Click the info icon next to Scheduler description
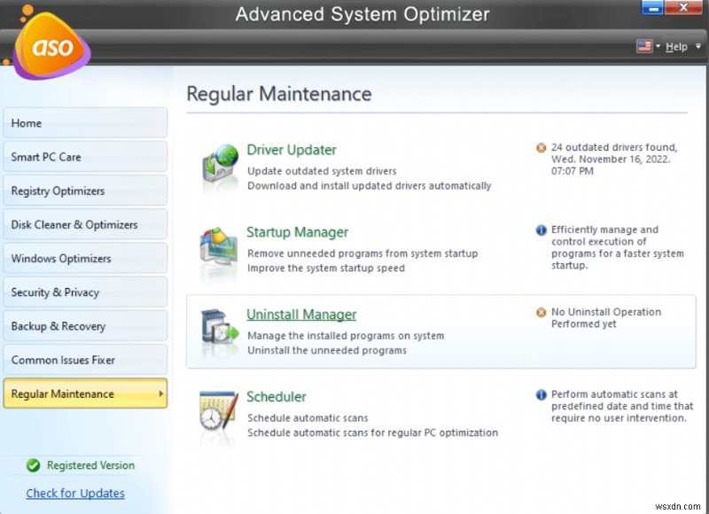Viewport: 709px width, 514px height. (541, 394)
